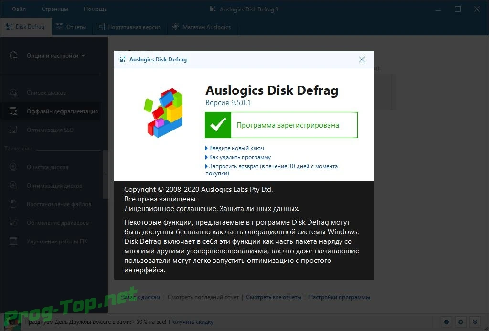Collapse the sidebar with the splitter arrow

coord(106,174)
